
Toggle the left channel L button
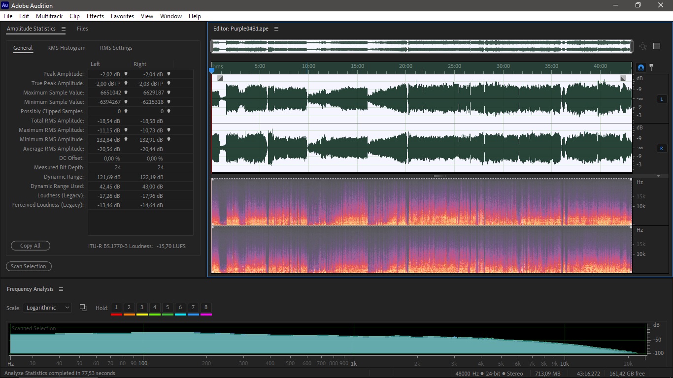pos(662,99)
